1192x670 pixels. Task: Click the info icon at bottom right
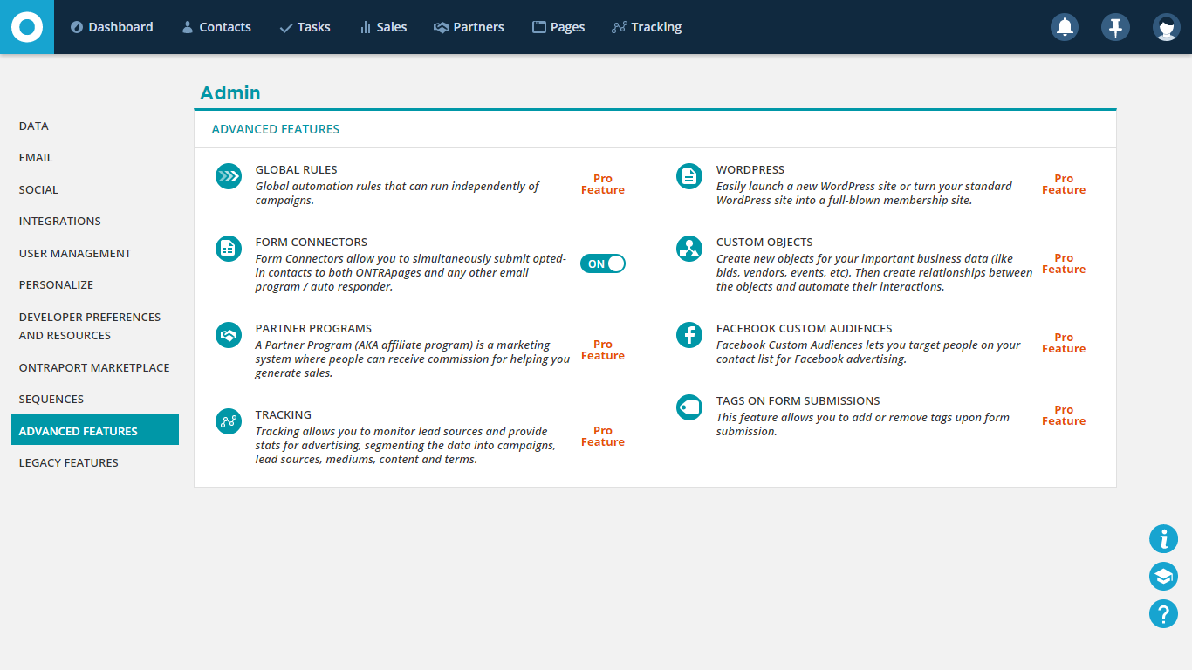(1163, 539)
